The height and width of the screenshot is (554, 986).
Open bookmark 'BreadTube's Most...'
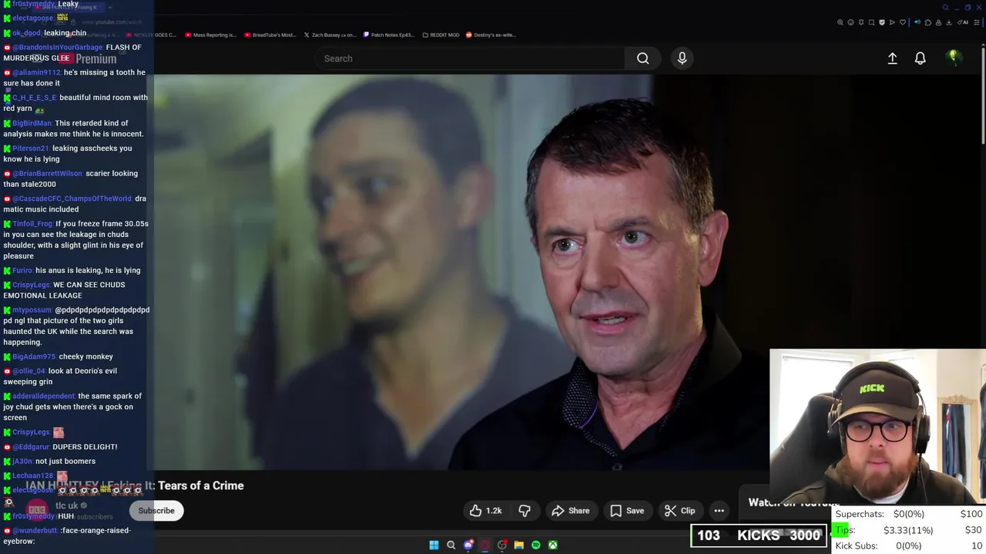click(270, 35)
